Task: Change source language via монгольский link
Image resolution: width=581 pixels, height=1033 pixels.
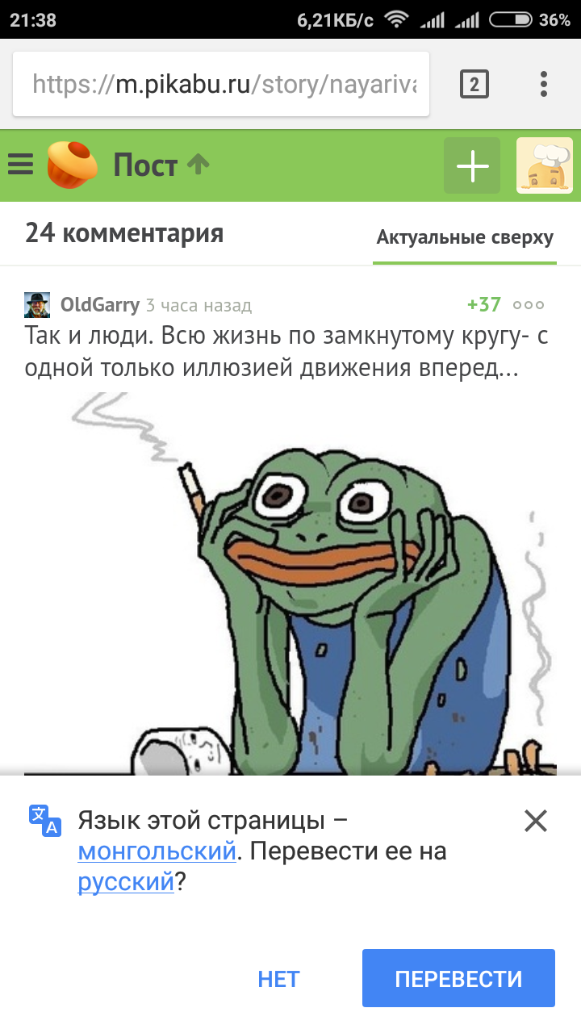Action: click(x=157, y=851)
